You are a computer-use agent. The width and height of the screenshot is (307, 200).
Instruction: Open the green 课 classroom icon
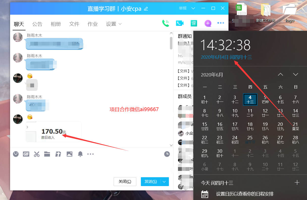click(x=194, y=23)
